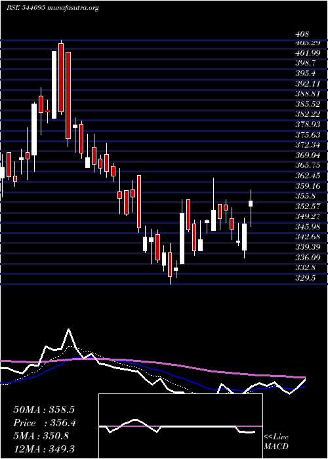
Task: Click the last white candle on the right
Action: tap(251, 203)
